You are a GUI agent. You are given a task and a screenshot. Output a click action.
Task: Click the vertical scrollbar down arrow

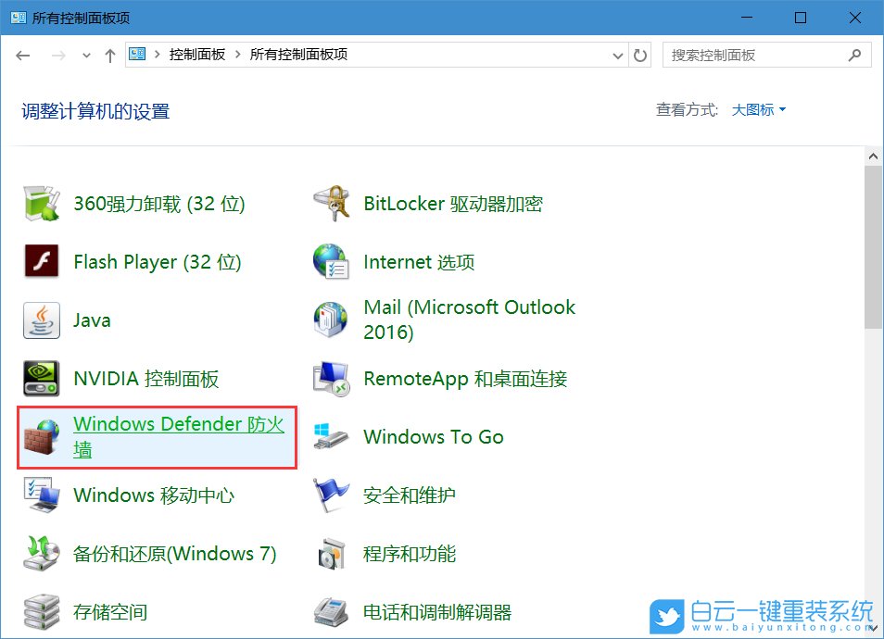(x=874, y=630)
